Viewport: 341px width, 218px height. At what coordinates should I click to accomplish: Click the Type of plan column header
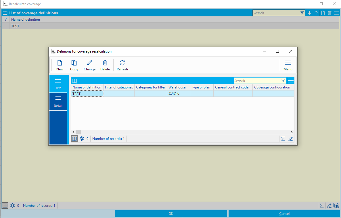coord(202,87)
